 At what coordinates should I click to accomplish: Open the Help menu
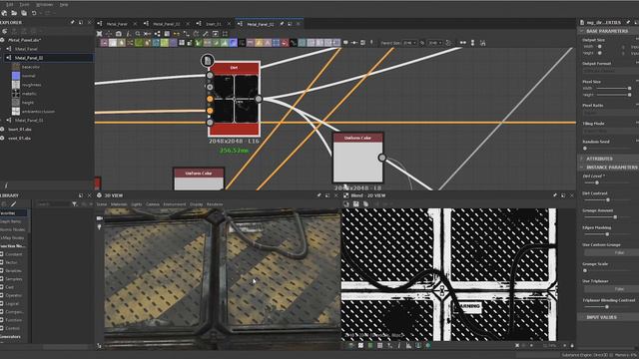tap(64, 4)
